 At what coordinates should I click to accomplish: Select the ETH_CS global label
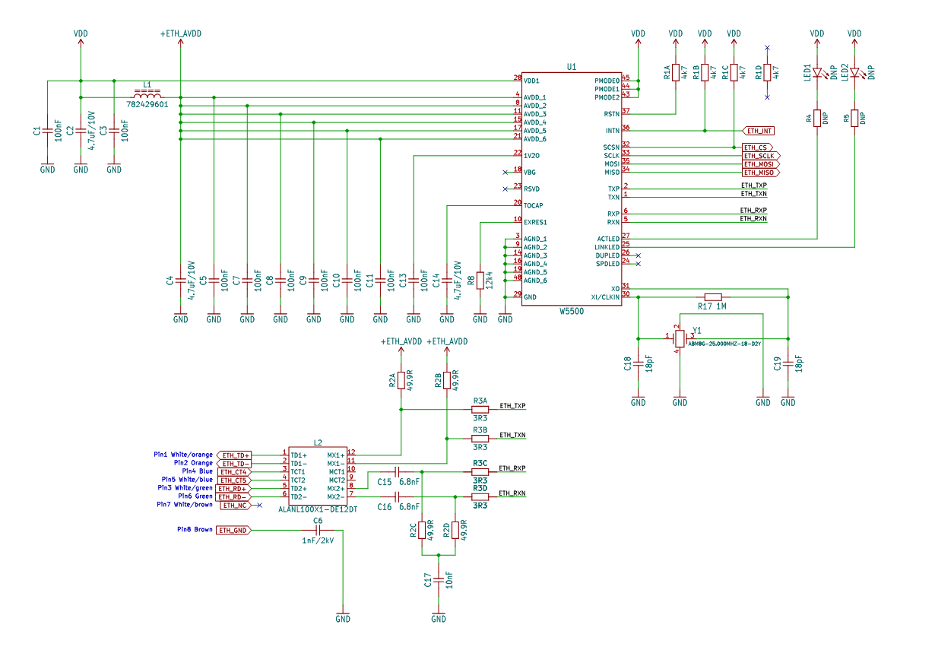(x=757, y=147)
